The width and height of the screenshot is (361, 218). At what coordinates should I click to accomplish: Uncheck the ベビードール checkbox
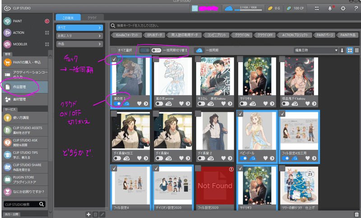[240, 114]
